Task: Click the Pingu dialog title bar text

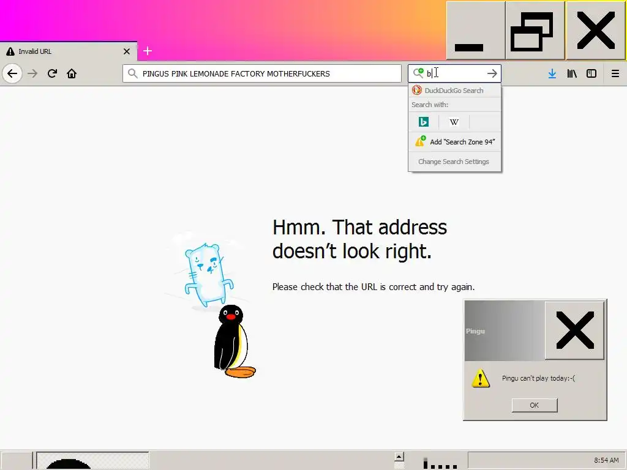Action: (x=475, y=331)
